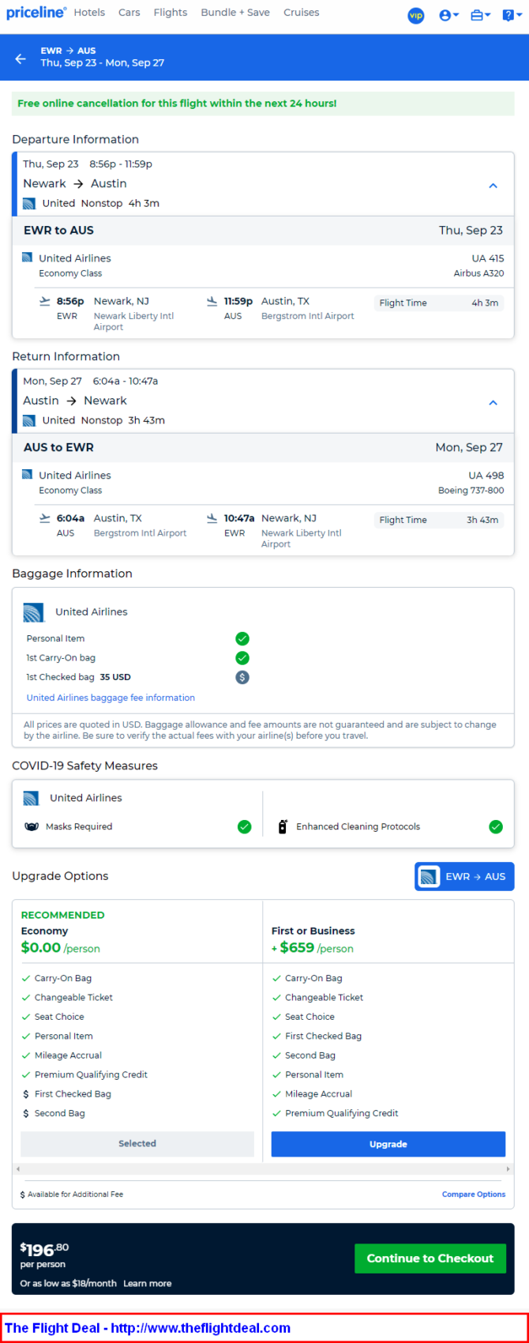The height and width of the screenshot is (1343, 529).
Task: Click the free online cancellation notice
Action: 263,103
